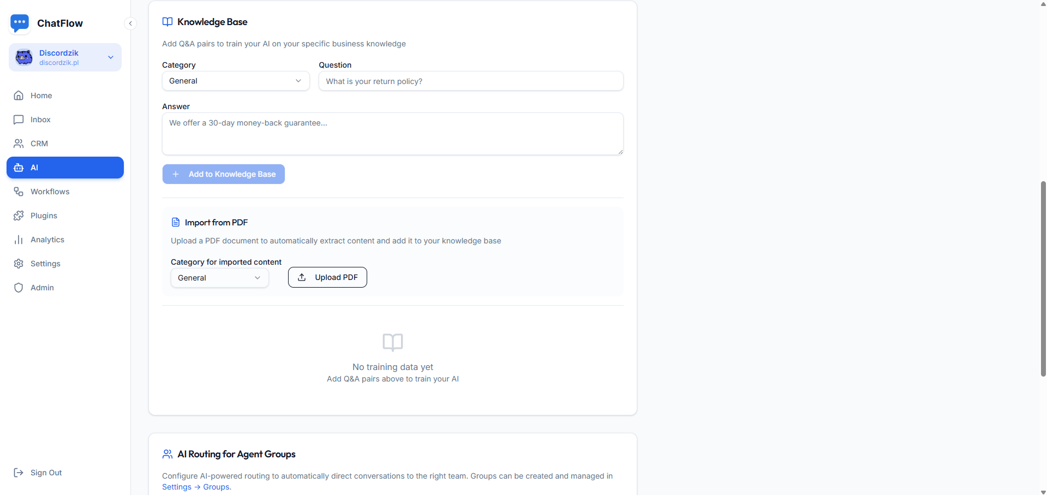
Task: Open the Category dropdown set to General
Action: (x=236, y=81)
